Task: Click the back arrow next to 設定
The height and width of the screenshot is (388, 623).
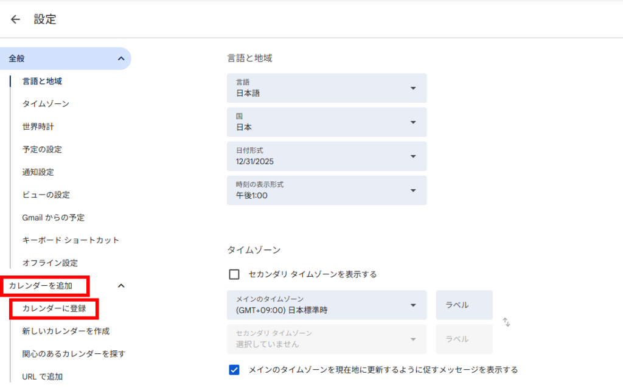Action: [x=15, y=19]
